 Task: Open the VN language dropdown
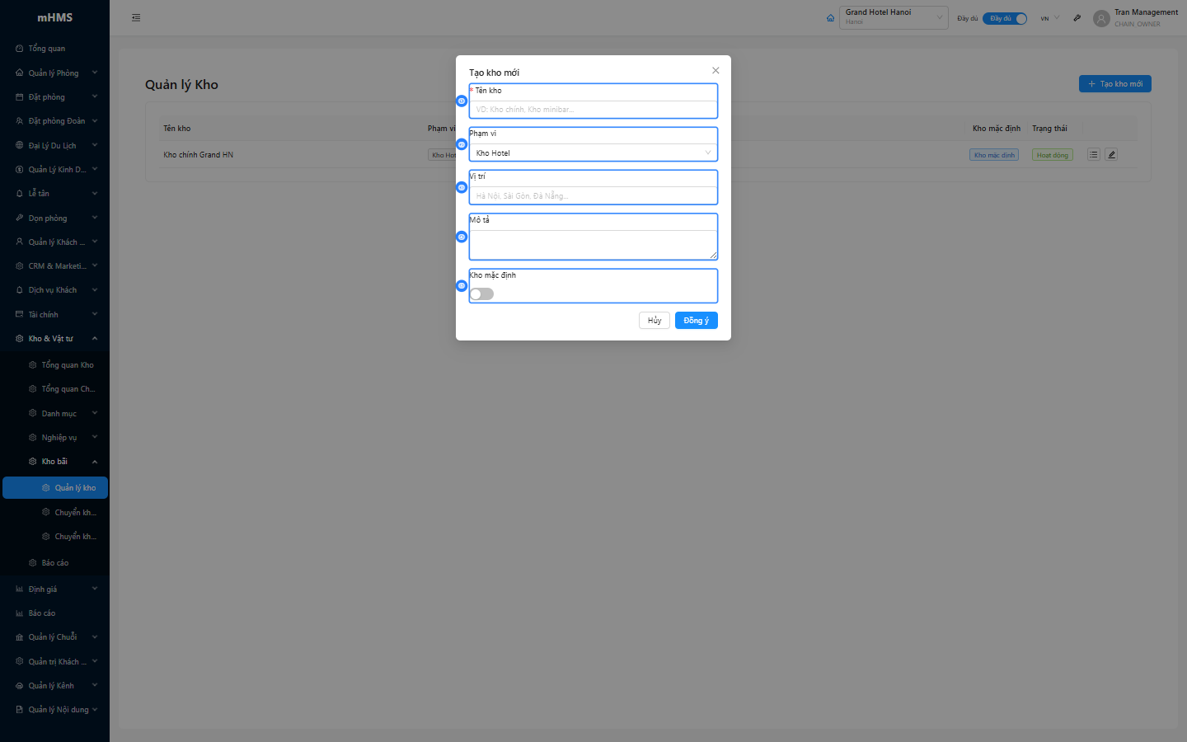[x=1049, y=18]
